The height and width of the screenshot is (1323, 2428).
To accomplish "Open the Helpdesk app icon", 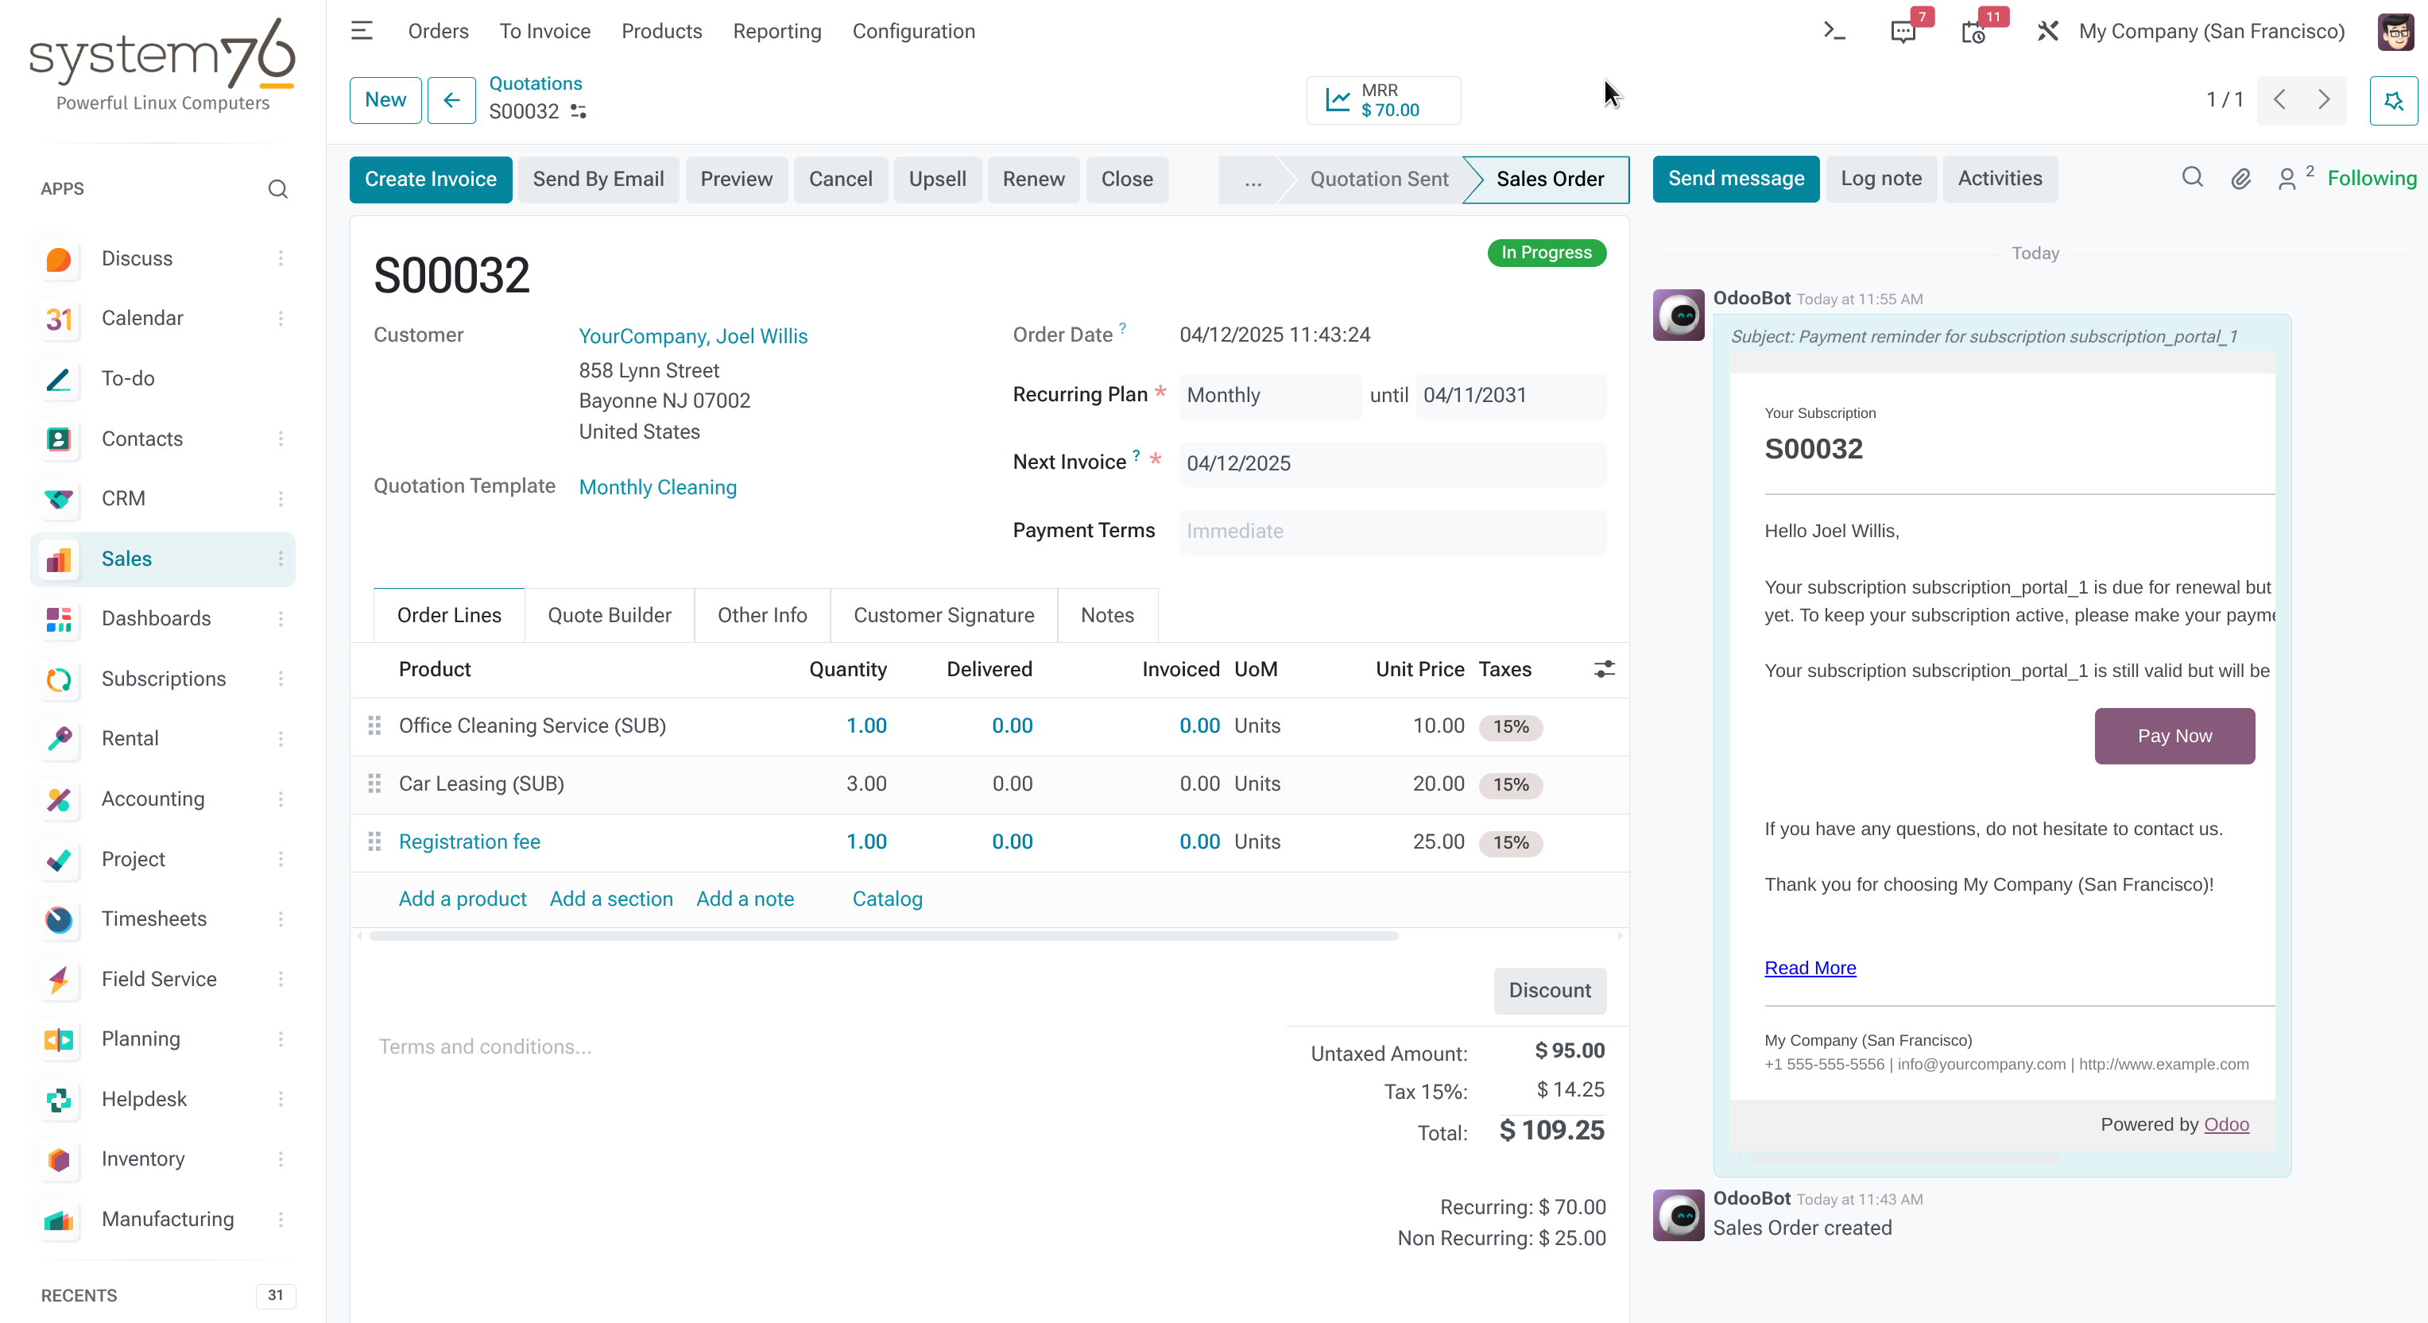I will [59, 1100].
